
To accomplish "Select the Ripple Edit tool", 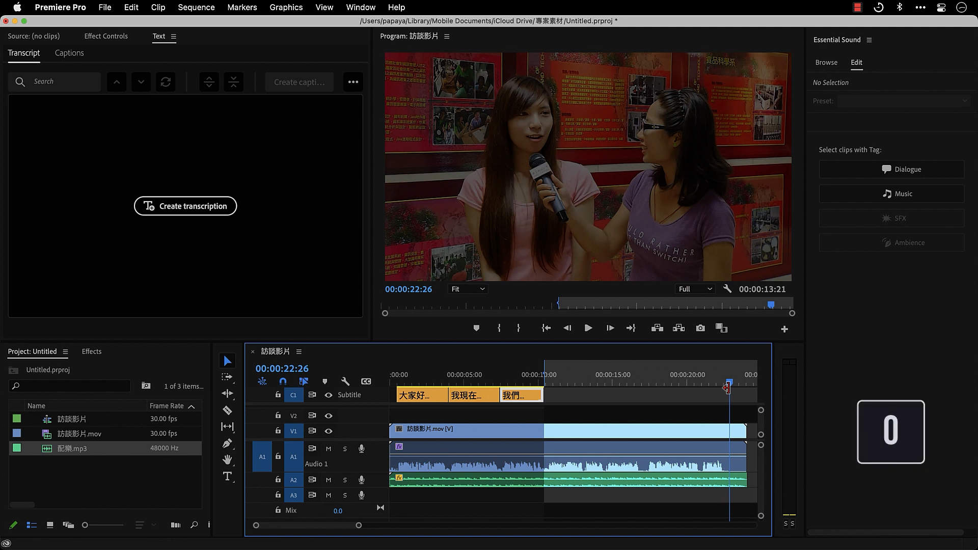I will pyautogui.click(x=227, y=394).
